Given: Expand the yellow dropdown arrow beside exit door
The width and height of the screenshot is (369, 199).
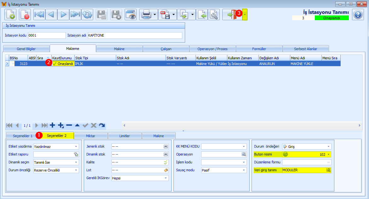Looking at the screenshot, I should 245,15.
